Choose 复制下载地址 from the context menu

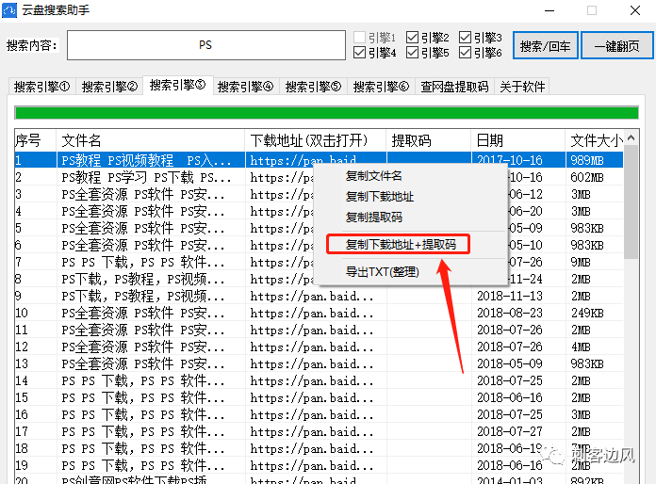click(380, 197)
